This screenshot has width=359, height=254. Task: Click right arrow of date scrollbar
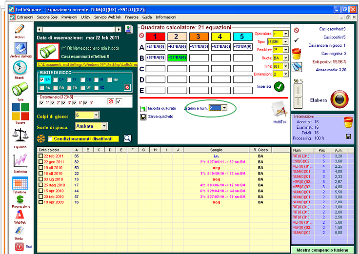(x=119, y=30)
